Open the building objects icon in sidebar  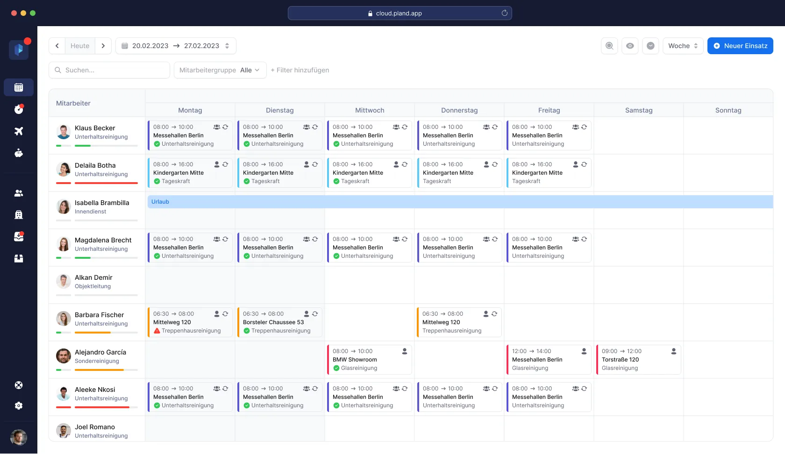coord(19,215)
